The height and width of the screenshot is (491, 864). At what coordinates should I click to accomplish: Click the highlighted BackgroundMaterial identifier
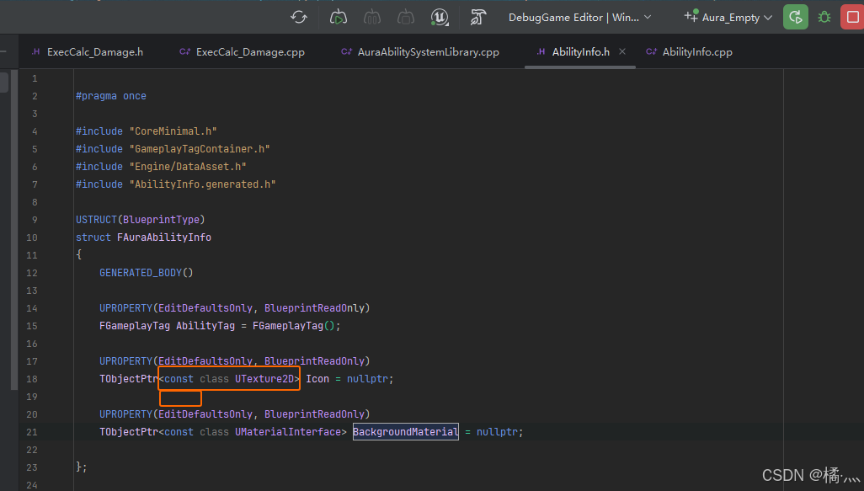click(406, 431)
